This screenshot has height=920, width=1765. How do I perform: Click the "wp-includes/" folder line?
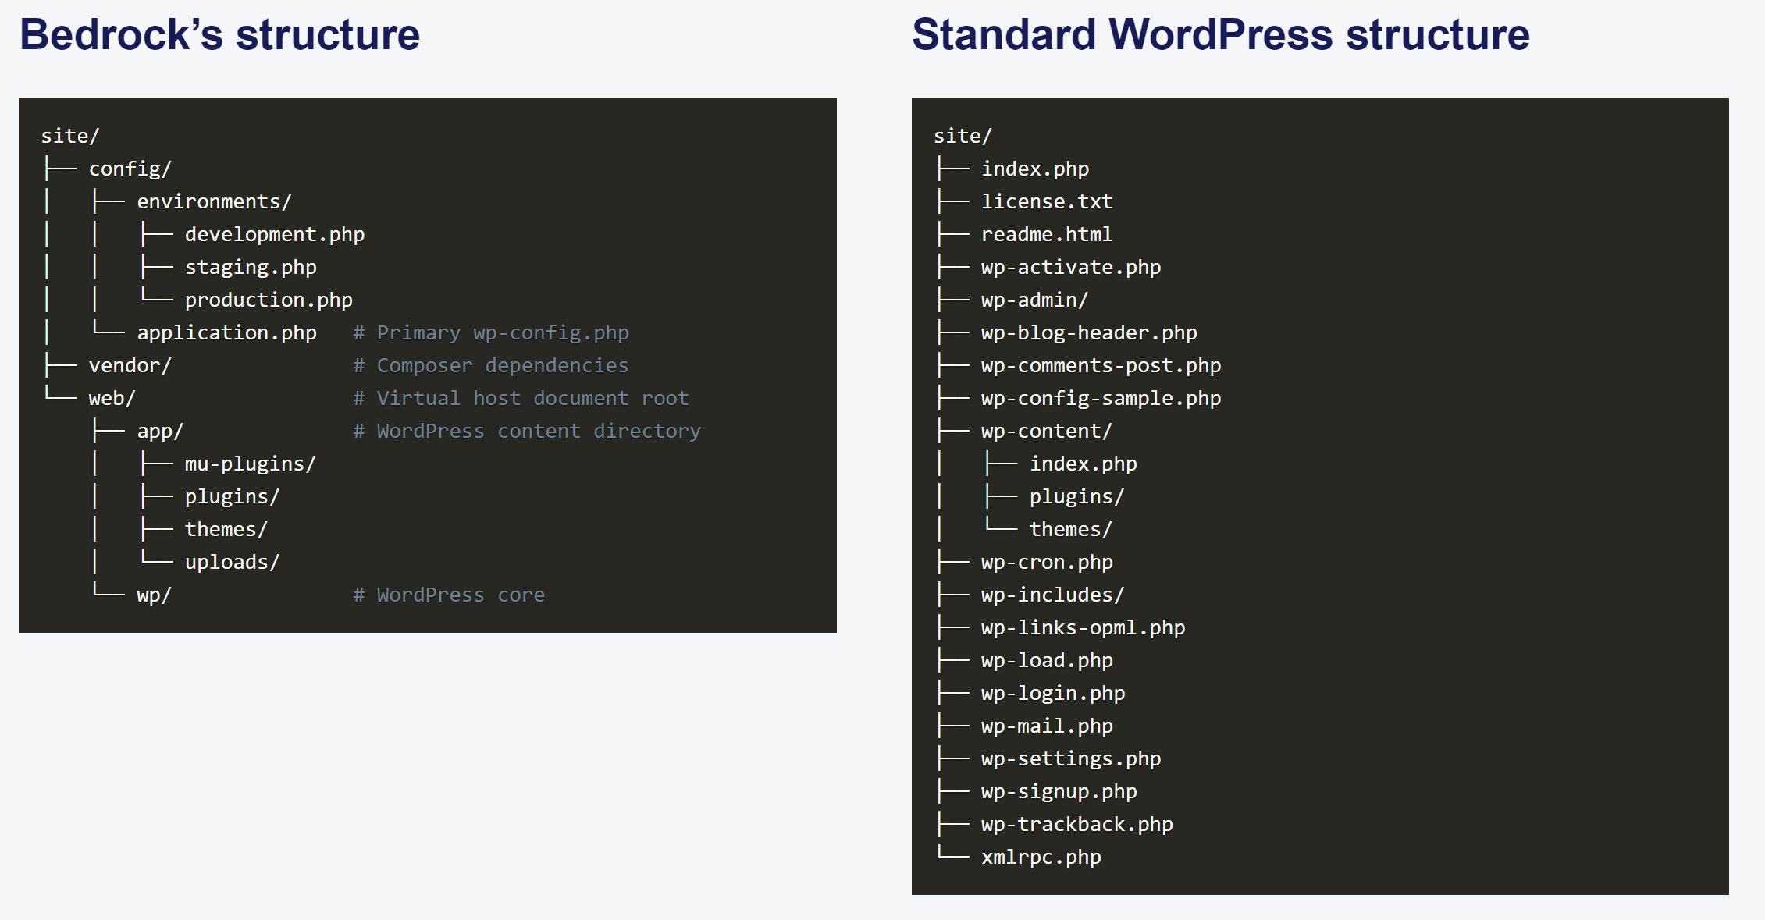click(x=1053, y=595)
